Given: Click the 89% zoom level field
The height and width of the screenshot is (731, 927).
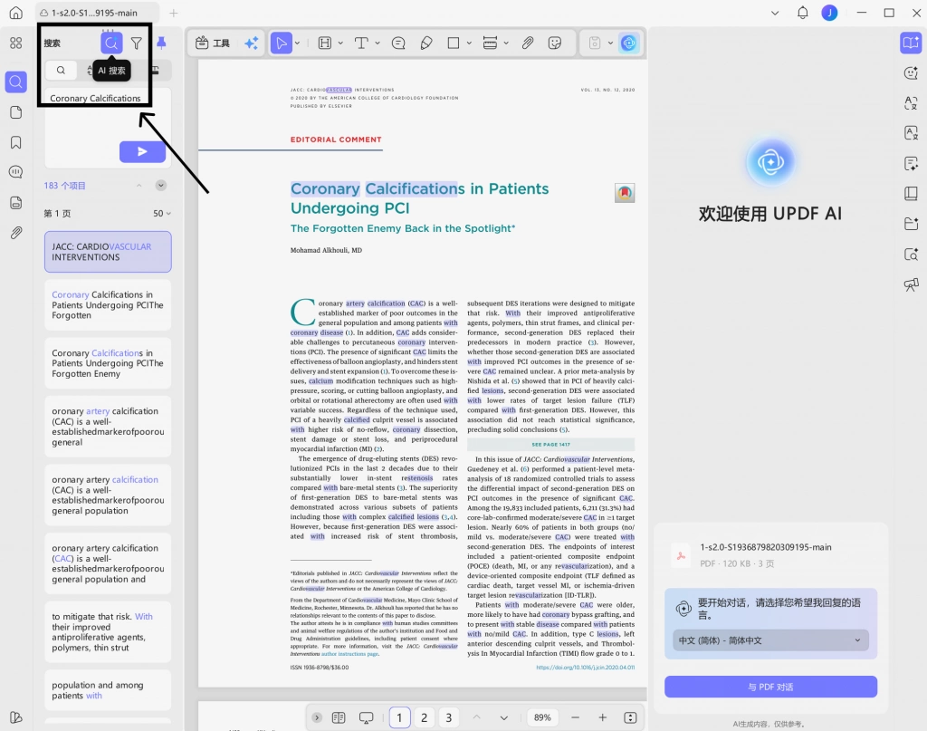Looking at the screenshot, I should pyautogui.click(x=542, y=717).
